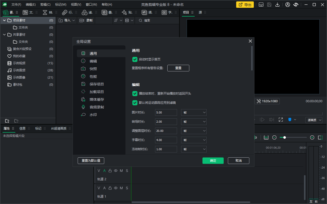Screen dimensions: 327x204
Task: Click the layout switch icon in title bar
Action: coord(261,5)
